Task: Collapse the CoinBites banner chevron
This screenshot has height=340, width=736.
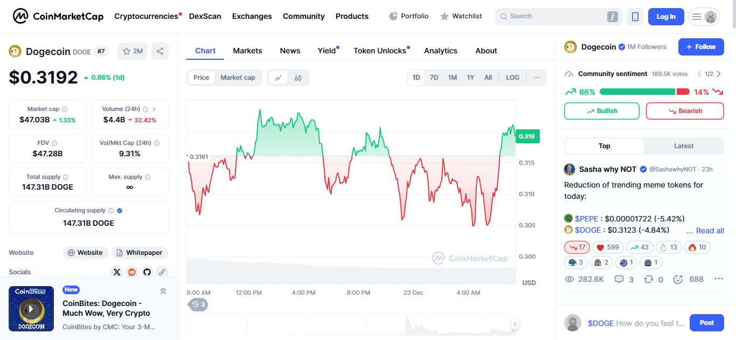Action: tap(163, 291)
